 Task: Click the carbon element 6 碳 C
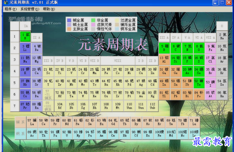(176, 48)
